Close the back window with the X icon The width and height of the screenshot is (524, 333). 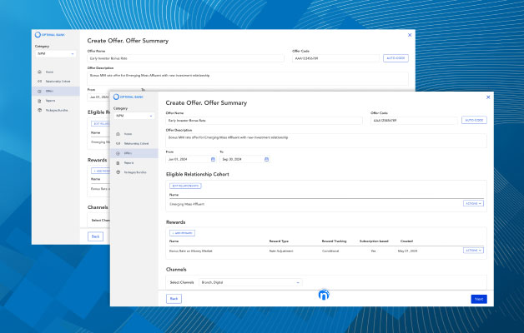(409, 35)
